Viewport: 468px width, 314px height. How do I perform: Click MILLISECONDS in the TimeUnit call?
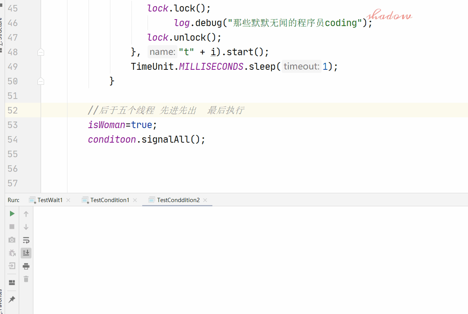pos(211,67)
